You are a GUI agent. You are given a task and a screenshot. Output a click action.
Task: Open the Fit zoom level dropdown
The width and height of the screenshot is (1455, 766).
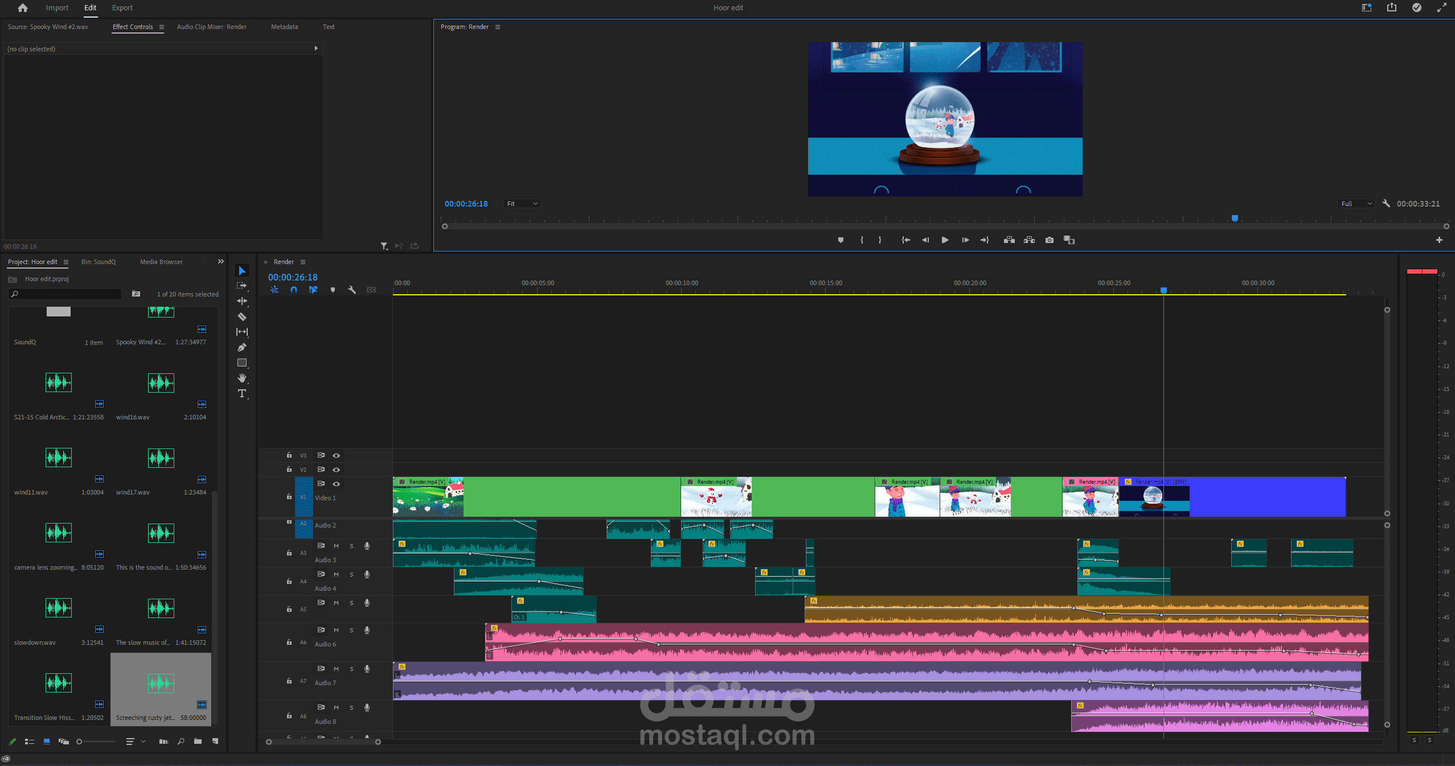[x=522, y=204]
